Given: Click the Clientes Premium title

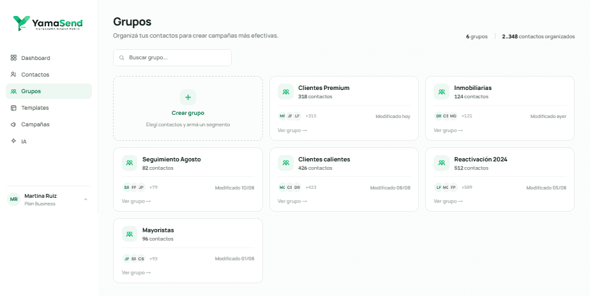Looking at the screenshot, I should pyautogui.click(x=324, y=88).
